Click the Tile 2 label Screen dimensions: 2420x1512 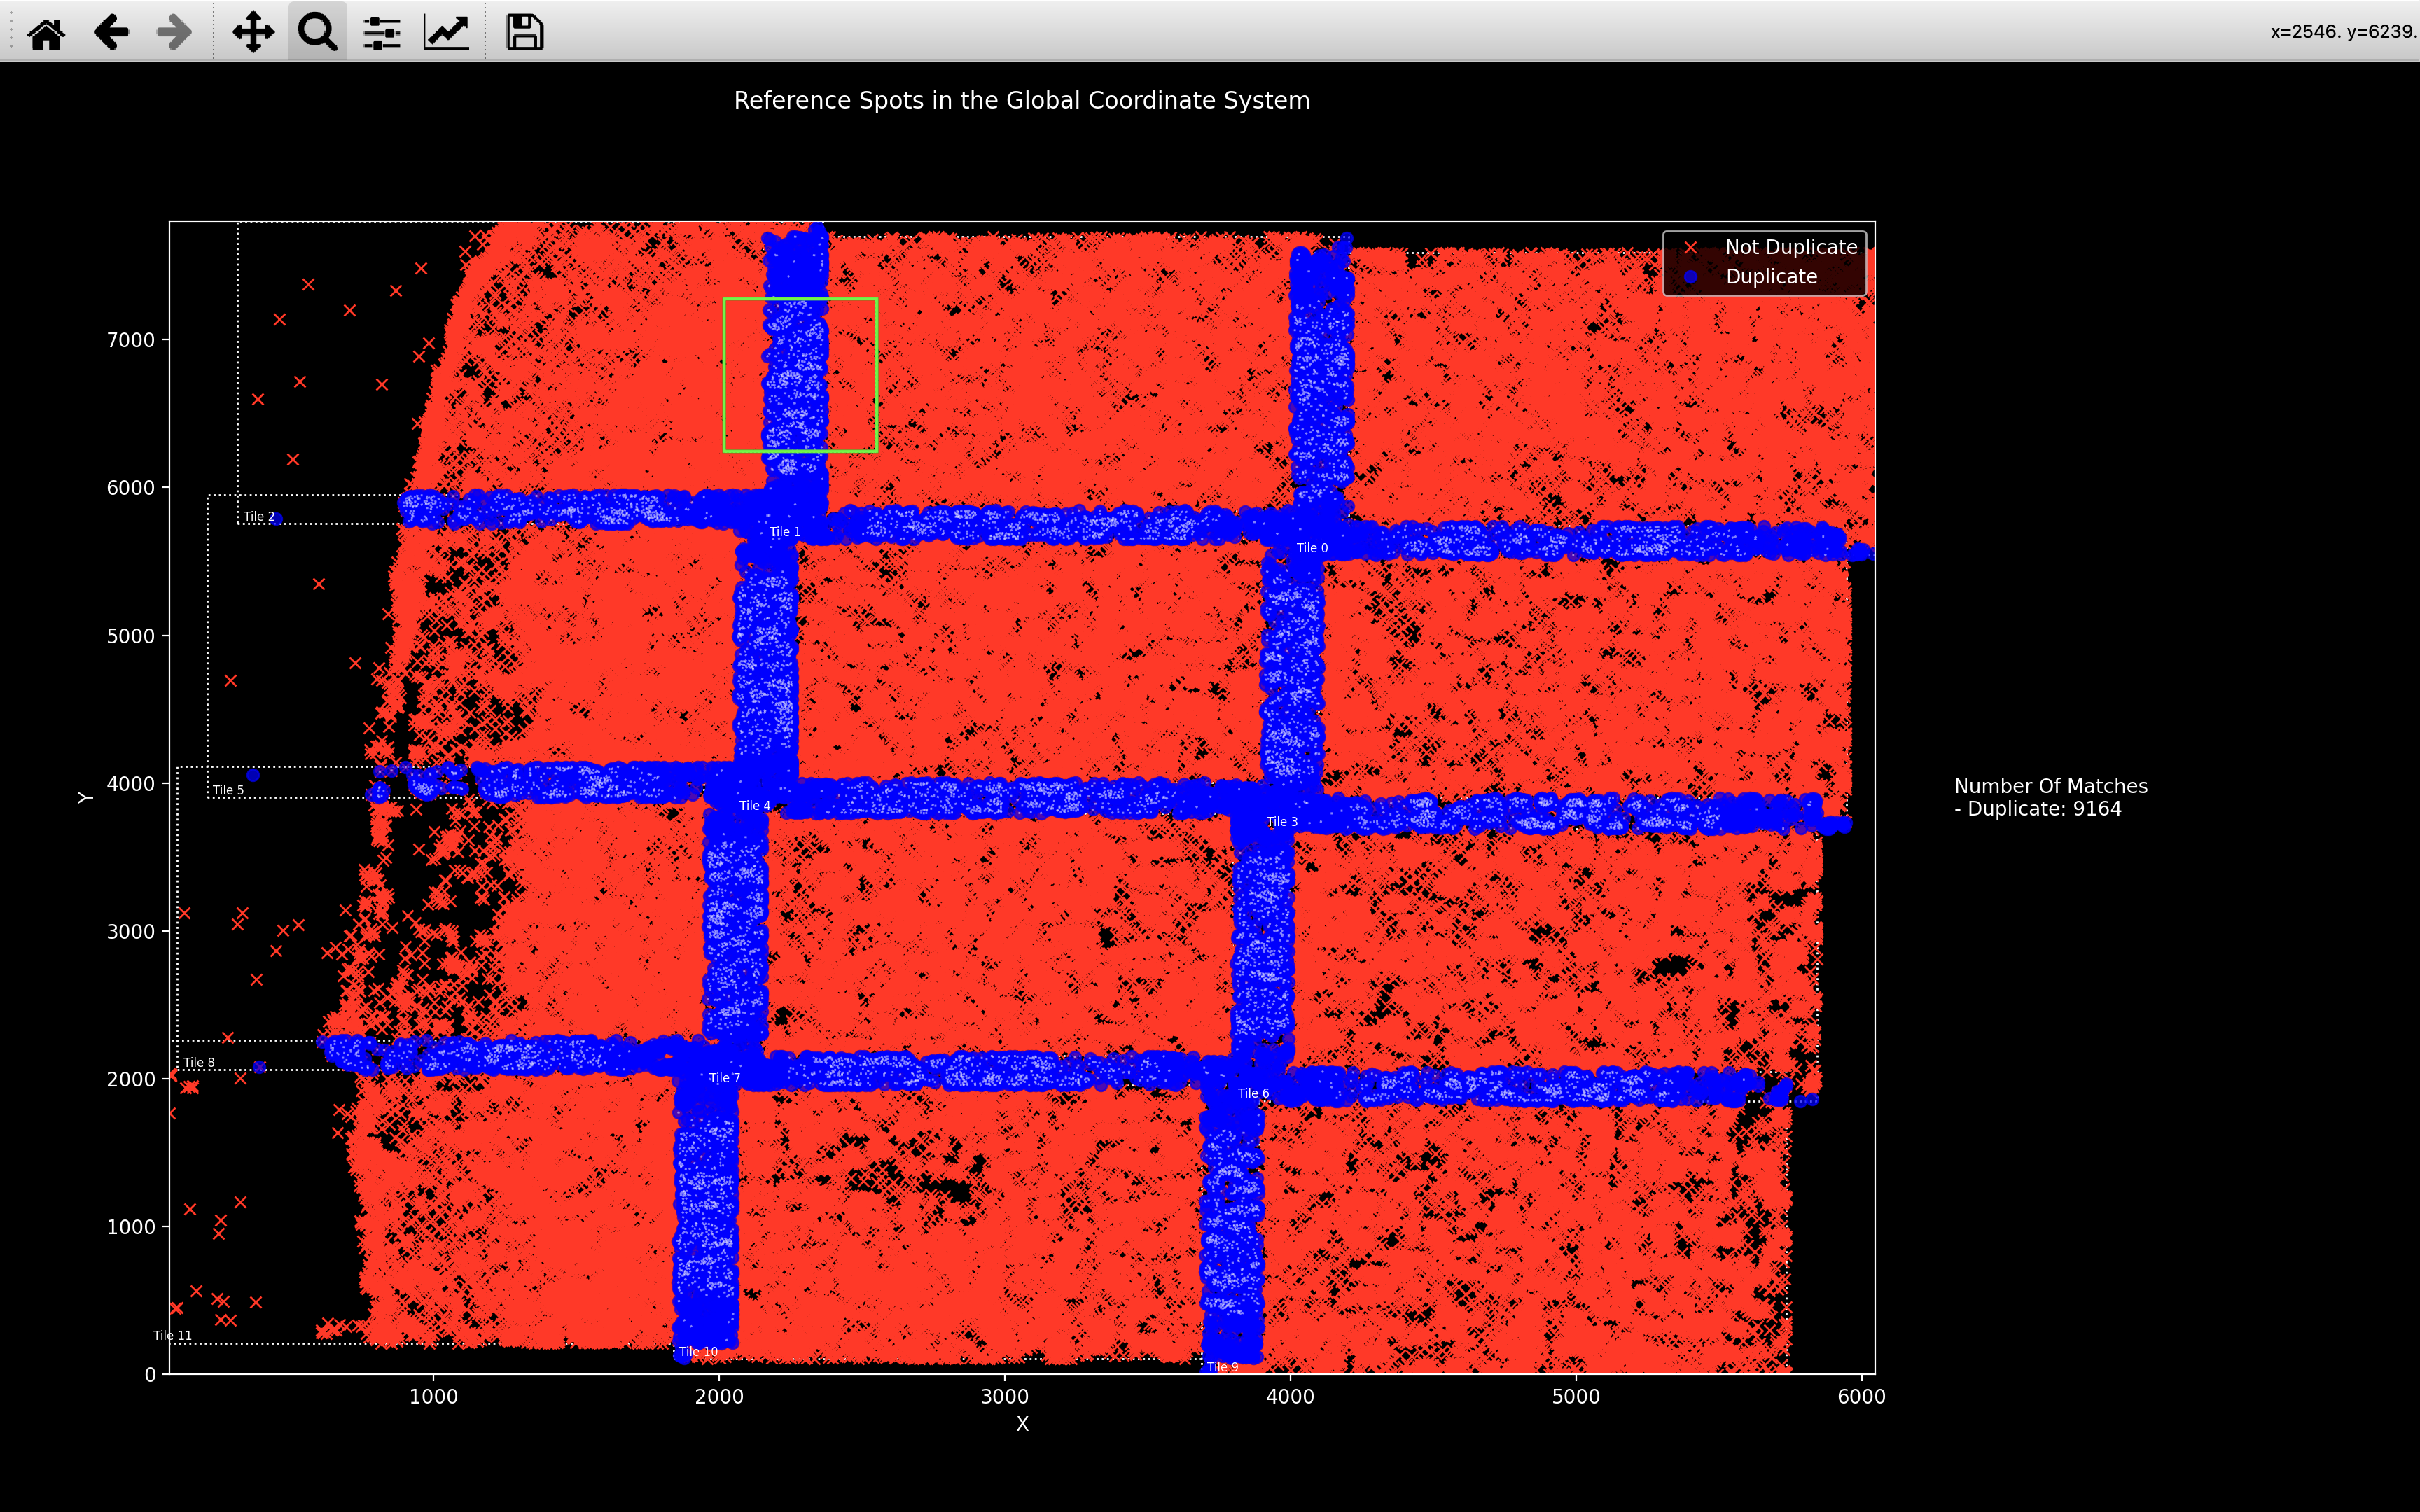pyautogui.click(x=259, y=517)
